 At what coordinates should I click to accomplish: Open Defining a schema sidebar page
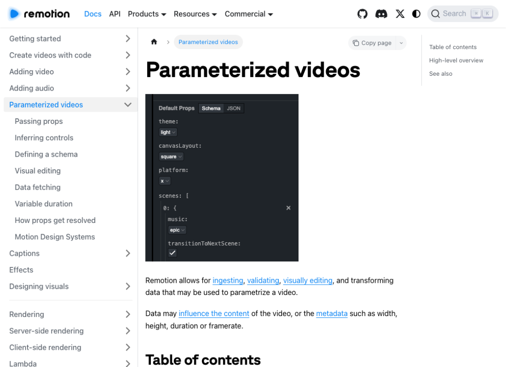pos(46,154)
